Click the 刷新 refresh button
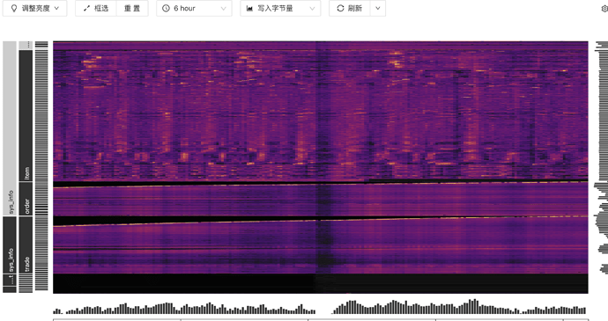The image size is (608, 321). pos(350,8)
